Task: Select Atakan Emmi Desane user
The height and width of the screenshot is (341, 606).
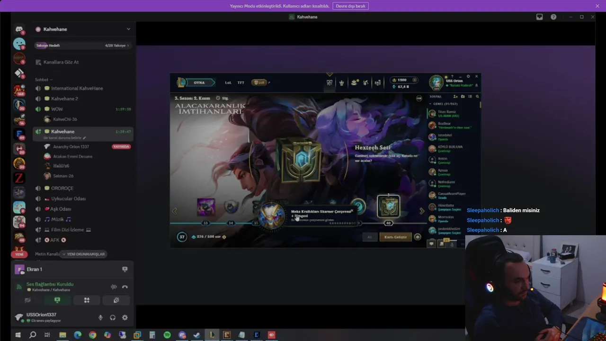Action: (x=72, y=156)
